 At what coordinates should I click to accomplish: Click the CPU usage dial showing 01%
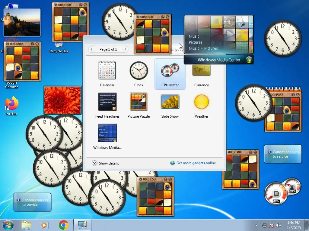[x=276, y=194]
